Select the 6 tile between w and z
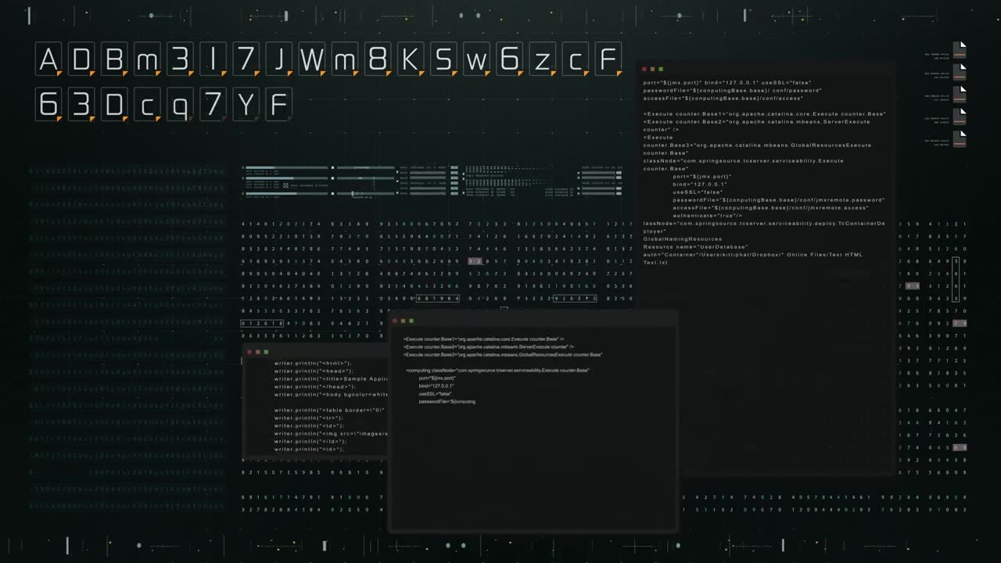The width and height of the screenshot is (1001, 563). [x=508, y=59]
